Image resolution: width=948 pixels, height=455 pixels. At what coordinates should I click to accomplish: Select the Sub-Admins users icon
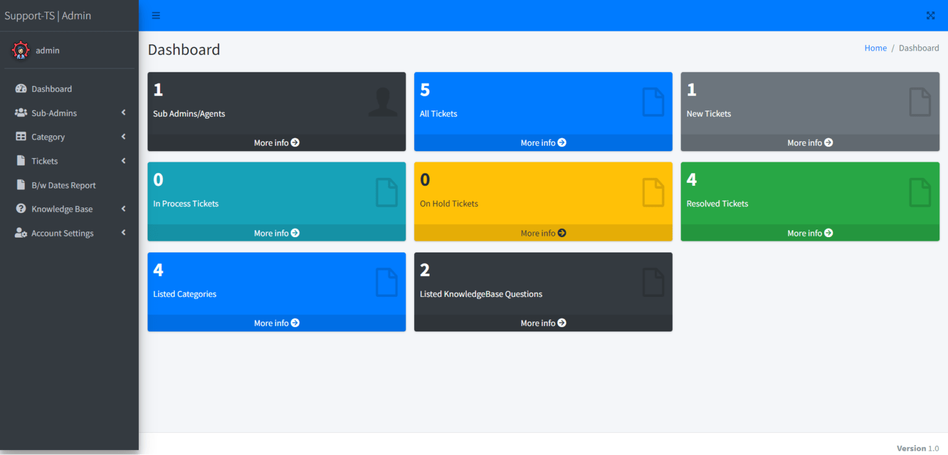pos(20,112)
